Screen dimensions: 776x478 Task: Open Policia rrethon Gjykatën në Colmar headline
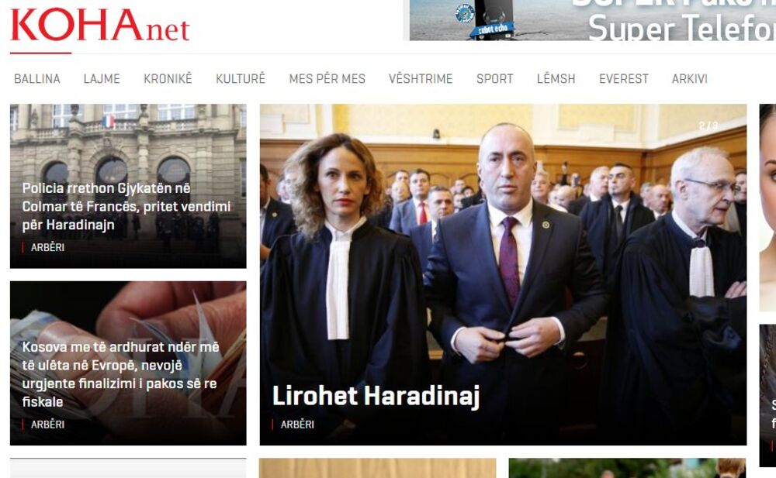click(126, 207)
